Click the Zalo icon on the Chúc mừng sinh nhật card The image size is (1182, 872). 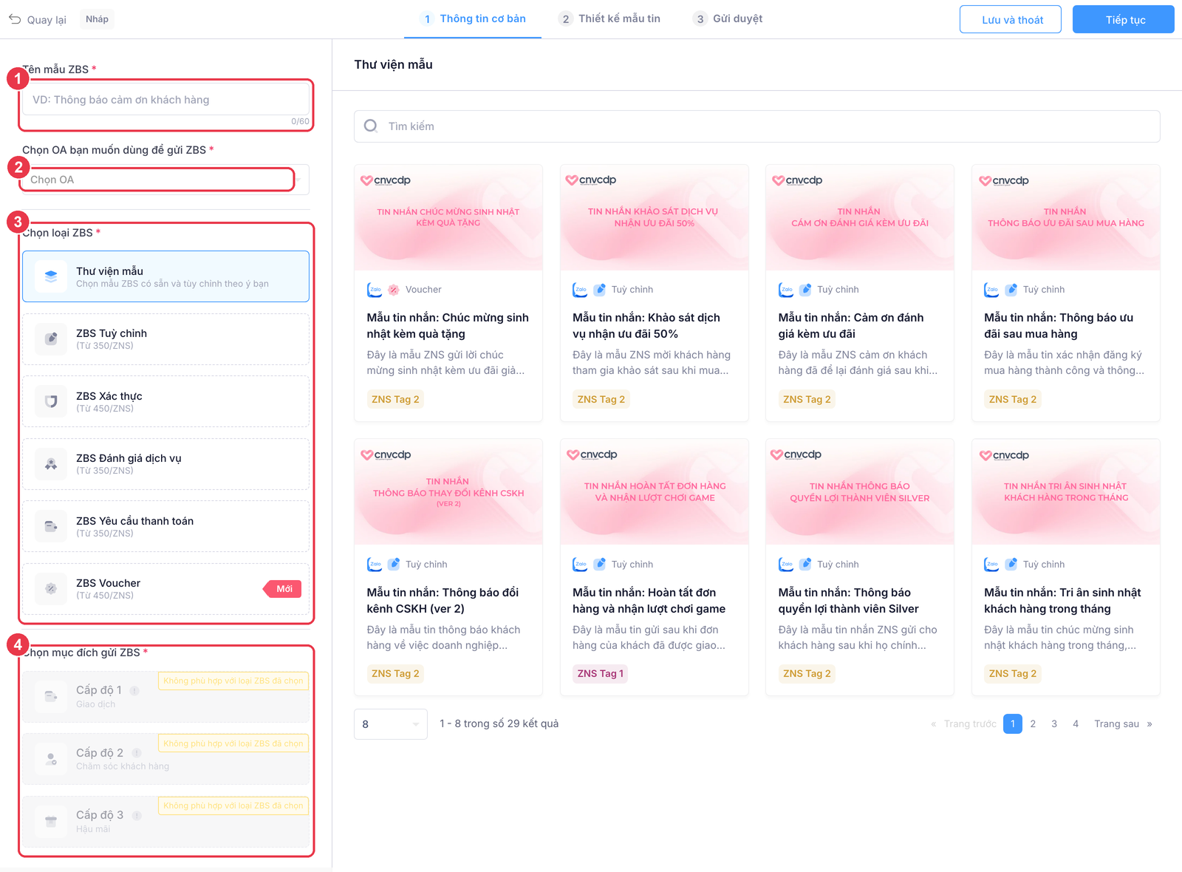click(375, 290)
